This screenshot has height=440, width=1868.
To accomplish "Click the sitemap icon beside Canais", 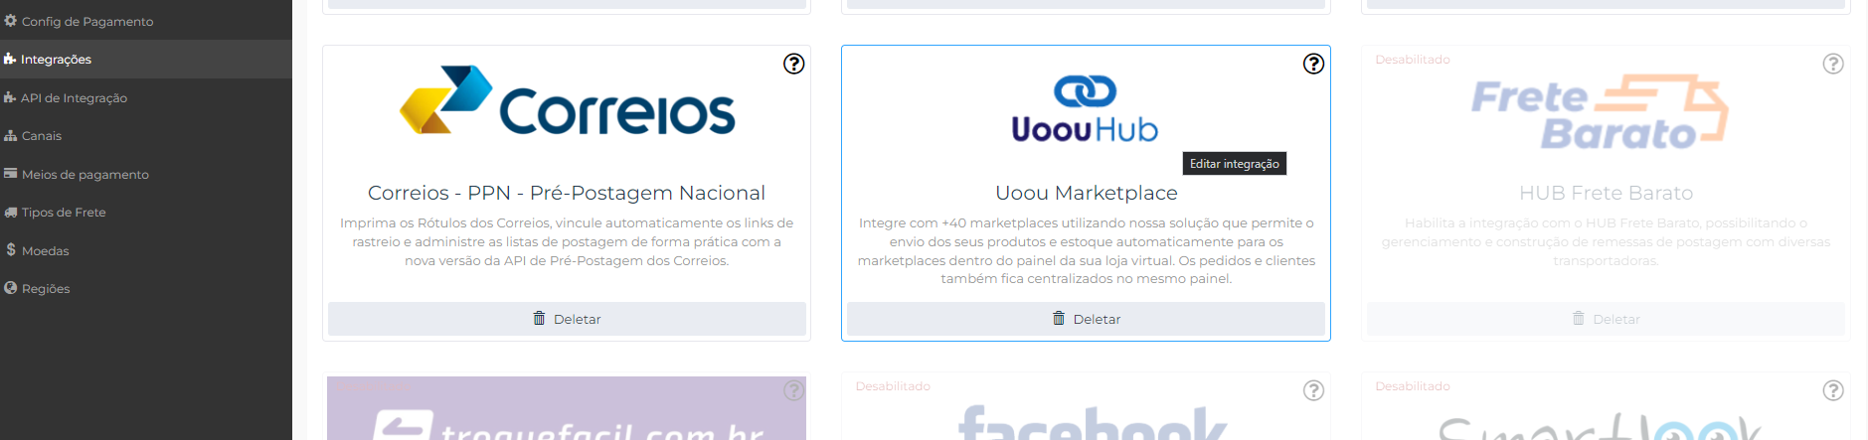I will coord(11,135).
